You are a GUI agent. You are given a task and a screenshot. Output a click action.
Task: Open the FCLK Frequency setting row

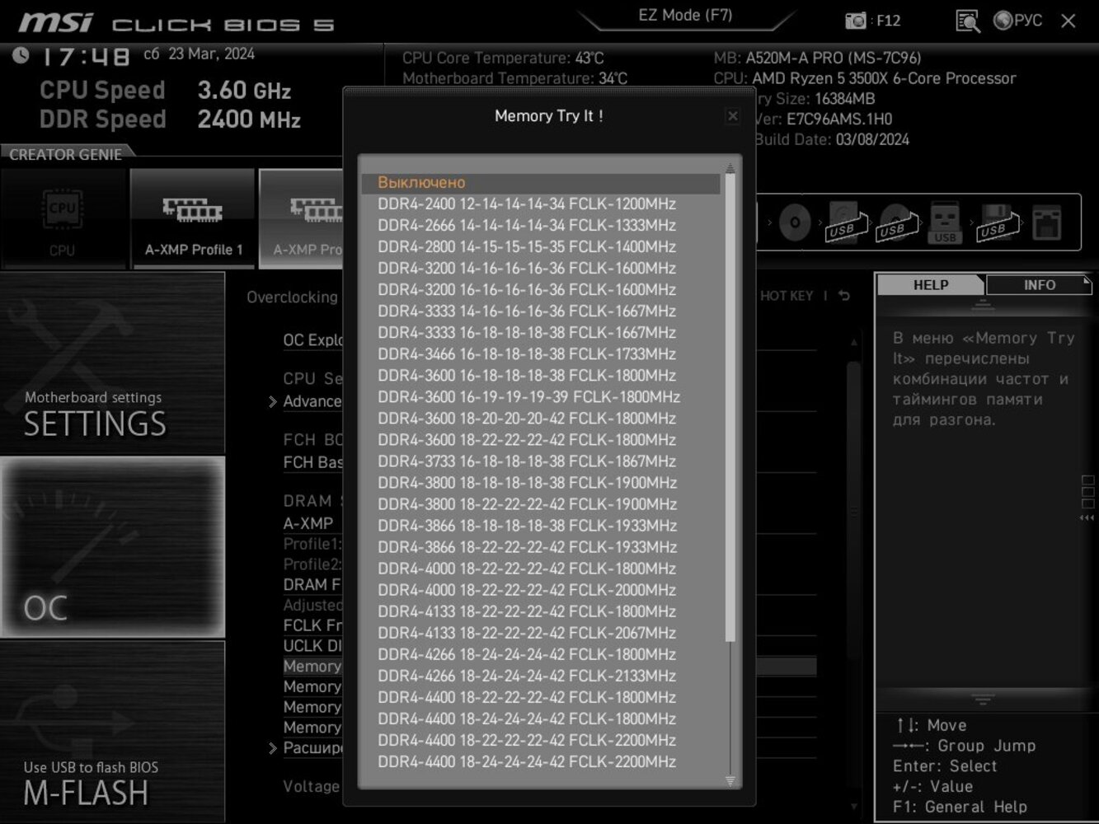click(x=313, y=625)
